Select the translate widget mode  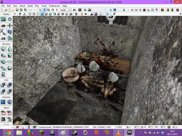(x=45, y=10)
